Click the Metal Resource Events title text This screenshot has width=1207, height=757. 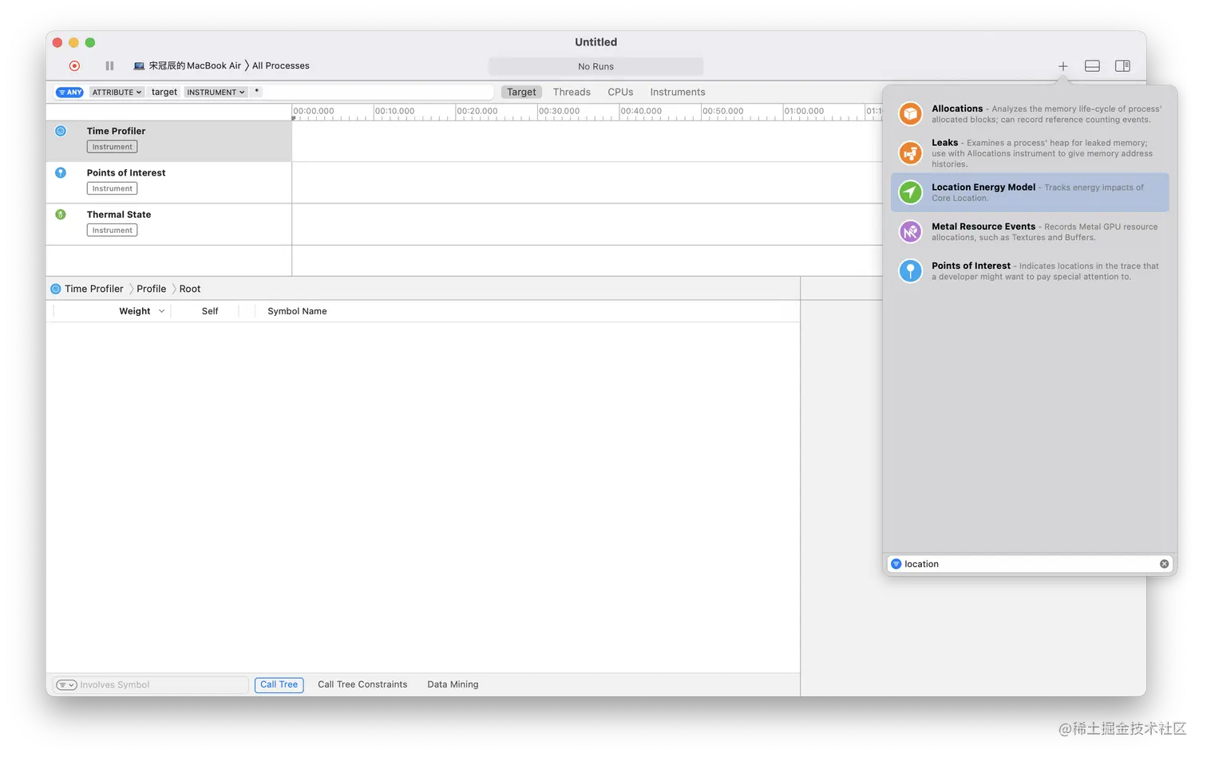click(983, 227)
